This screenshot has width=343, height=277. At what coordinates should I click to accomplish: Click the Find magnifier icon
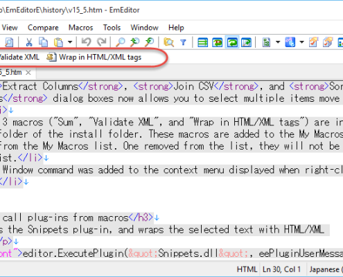(x=120, y=42)
